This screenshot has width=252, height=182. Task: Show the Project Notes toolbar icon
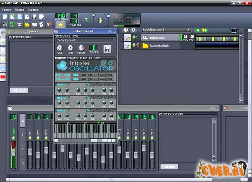click(x=41, y=25)
